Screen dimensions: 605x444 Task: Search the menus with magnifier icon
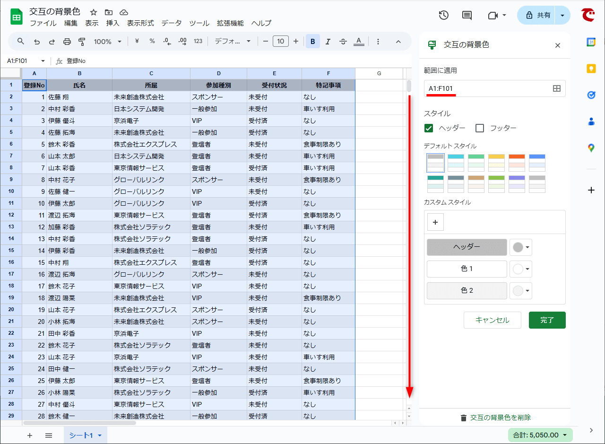coord(21,42)
